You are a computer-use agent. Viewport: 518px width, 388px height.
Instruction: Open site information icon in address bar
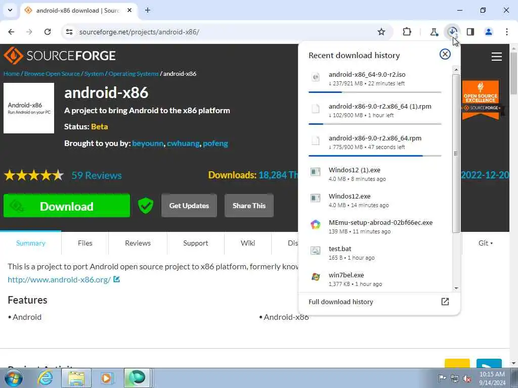(x=69, y=32)
